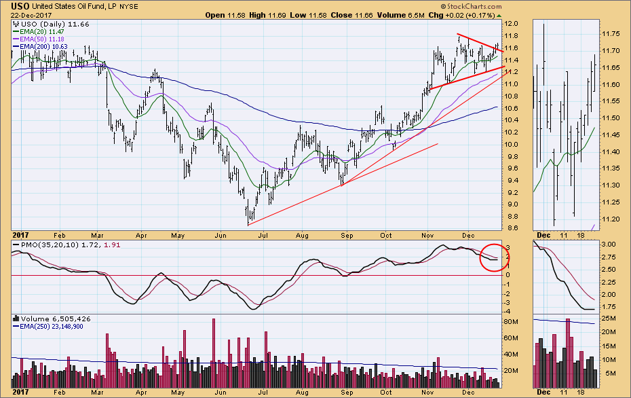Click the 25M label in zoomed volume panel
This screenshot has height=398, width=631.
[x=609, y=319]
